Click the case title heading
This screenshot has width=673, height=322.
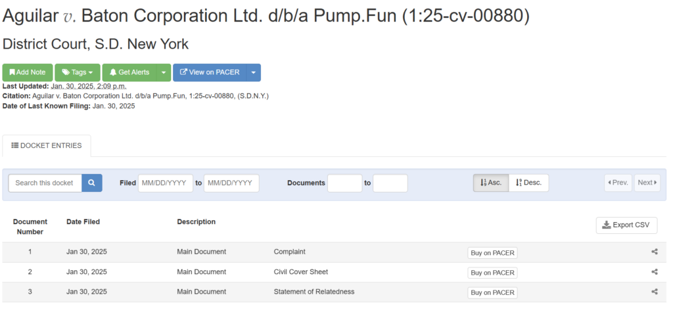(266, 16)
